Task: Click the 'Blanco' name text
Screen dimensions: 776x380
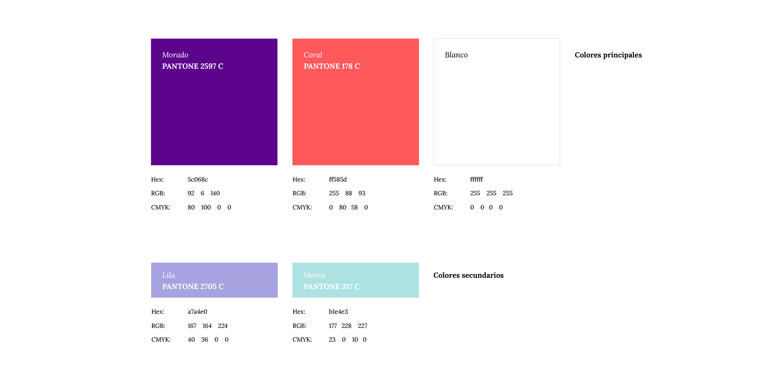Action: point(456,55)
